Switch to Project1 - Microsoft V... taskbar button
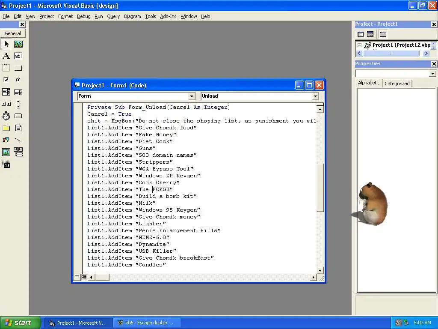Image resolution: width=438 pixels, height=329 pixels. pyautogui.click(x=79, y=323)
